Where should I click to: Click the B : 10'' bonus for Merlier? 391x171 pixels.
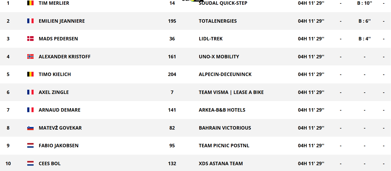365,3
